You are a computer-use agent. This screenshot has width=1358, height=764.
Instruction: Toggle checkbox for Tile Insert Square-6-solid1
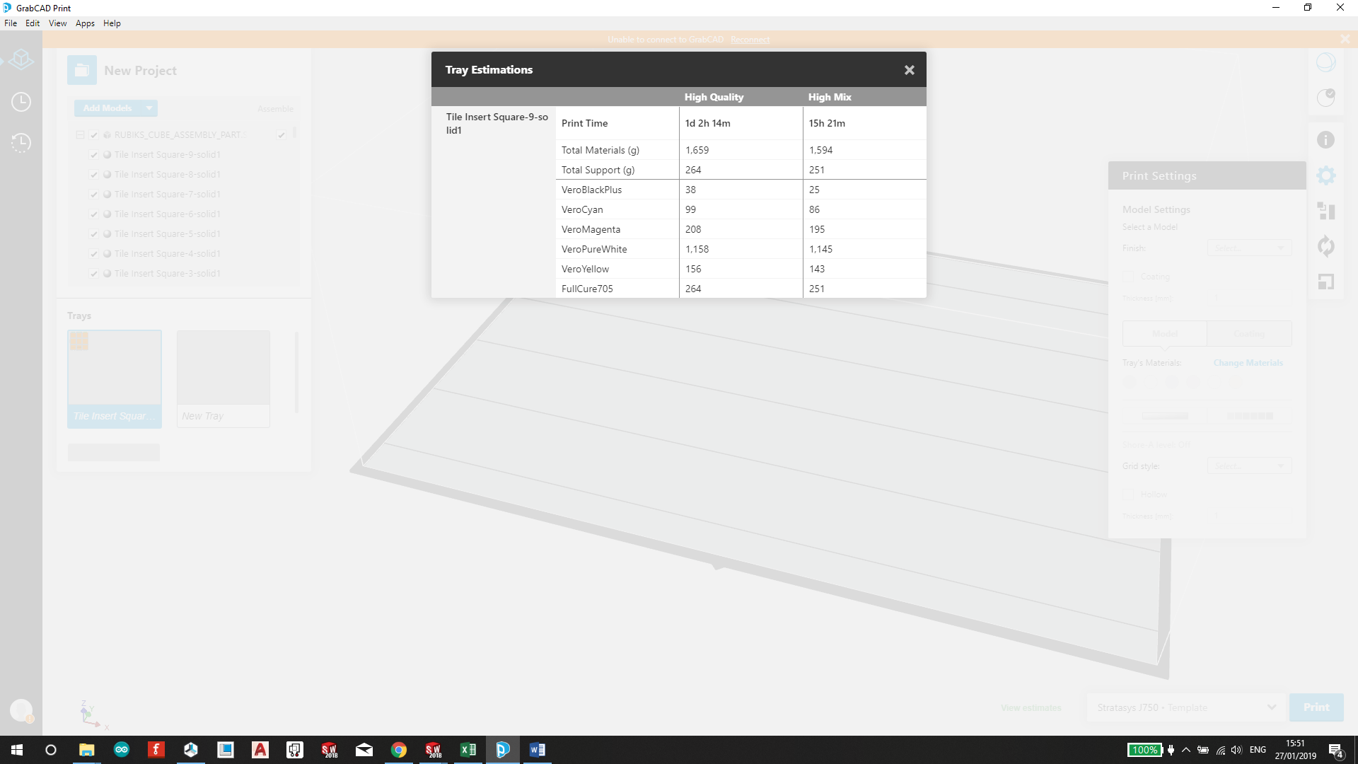point(94,214)
